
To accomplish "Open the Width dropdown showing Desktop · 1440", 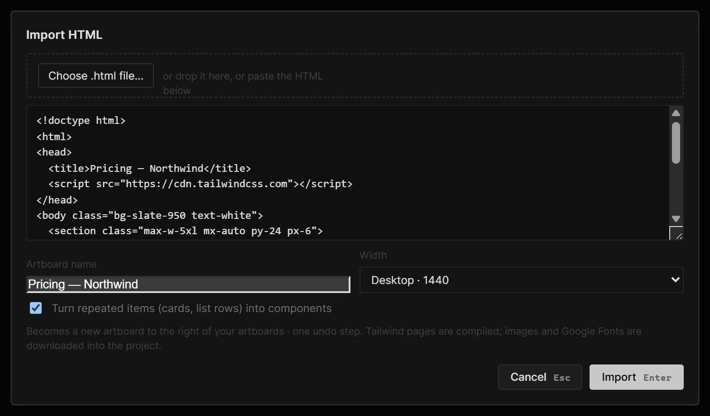I will coord(521,280).
